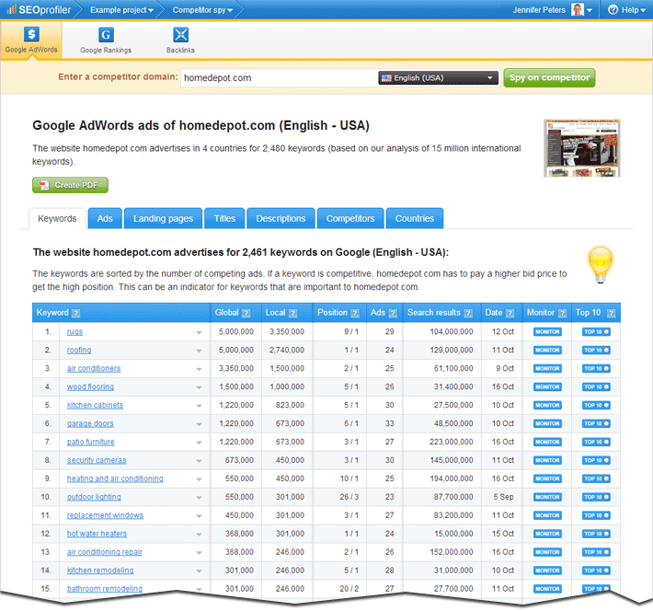Viewport: 653px width, 611px height.
Task: Expand the rugs keyword row arrow
Action: [199, 332]
